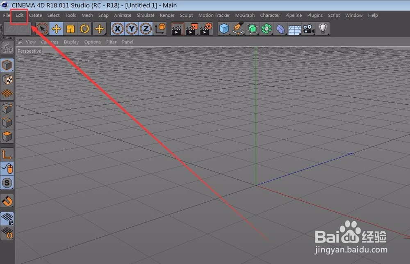
Task: Open the Sculpt menu
Action: [x=186, y=15]
